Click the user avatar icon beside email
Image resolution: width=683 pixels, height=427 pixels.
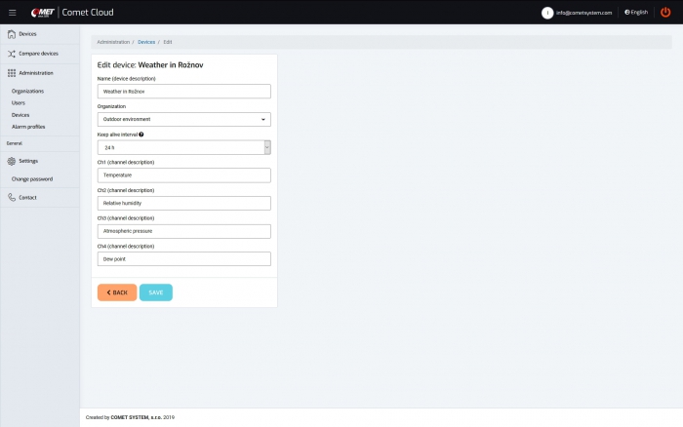coord(547,13)
